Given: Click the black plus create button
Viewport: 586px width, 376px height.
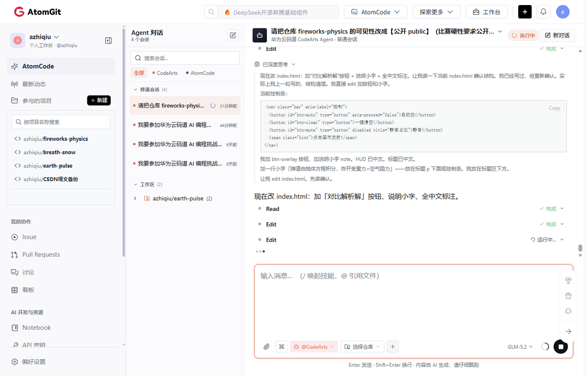Looking at the screenshot, I should [x=525, y=12].
